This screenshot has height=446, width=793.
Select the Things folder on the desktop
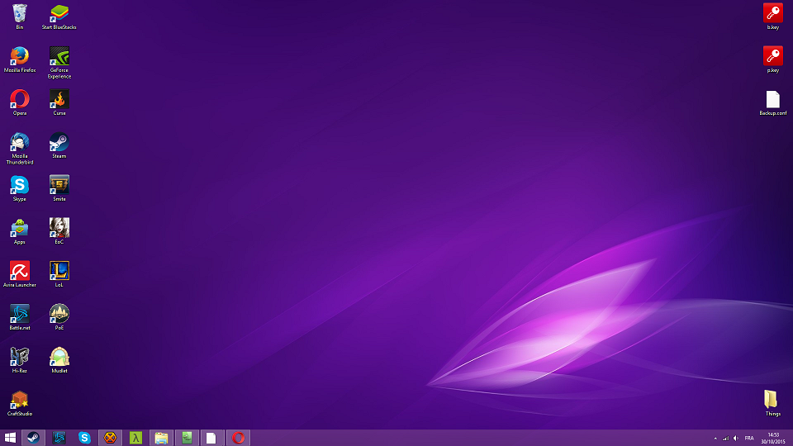tap(772, 400)
